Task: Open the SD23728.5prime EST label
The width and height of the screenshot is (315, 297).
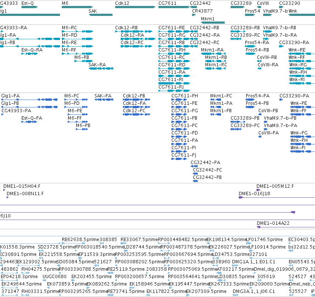Action: pyautogui.click(x=57, y=247)
